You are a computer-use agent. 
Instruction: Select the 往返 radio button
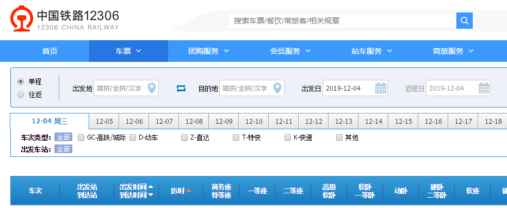pyautogui.click(x=21, y=94)
